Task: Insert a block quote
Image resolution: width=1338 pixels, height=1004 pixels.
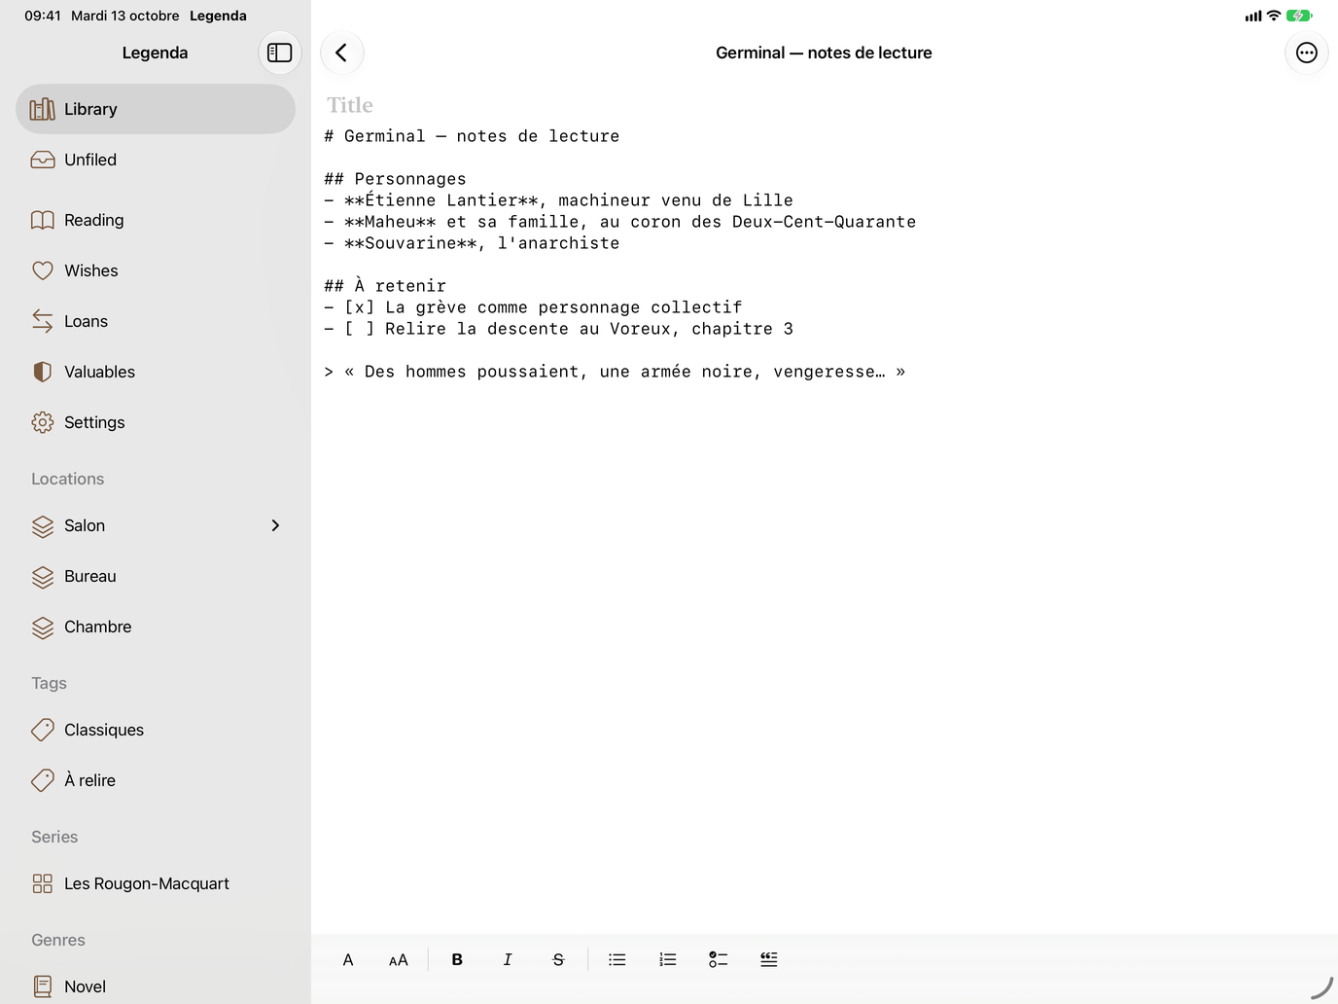Action: (x=769, y=960)
